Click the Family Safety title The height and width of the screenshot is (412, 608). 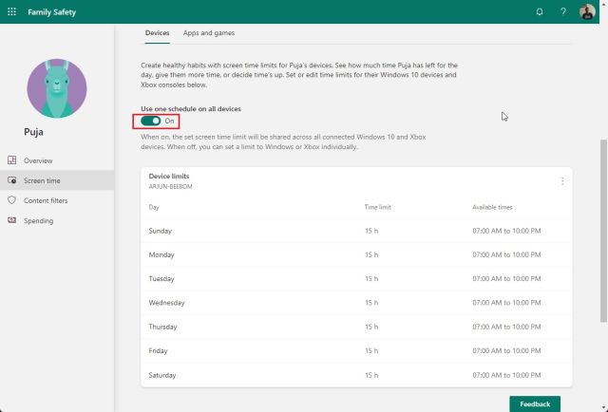[52, 12]
